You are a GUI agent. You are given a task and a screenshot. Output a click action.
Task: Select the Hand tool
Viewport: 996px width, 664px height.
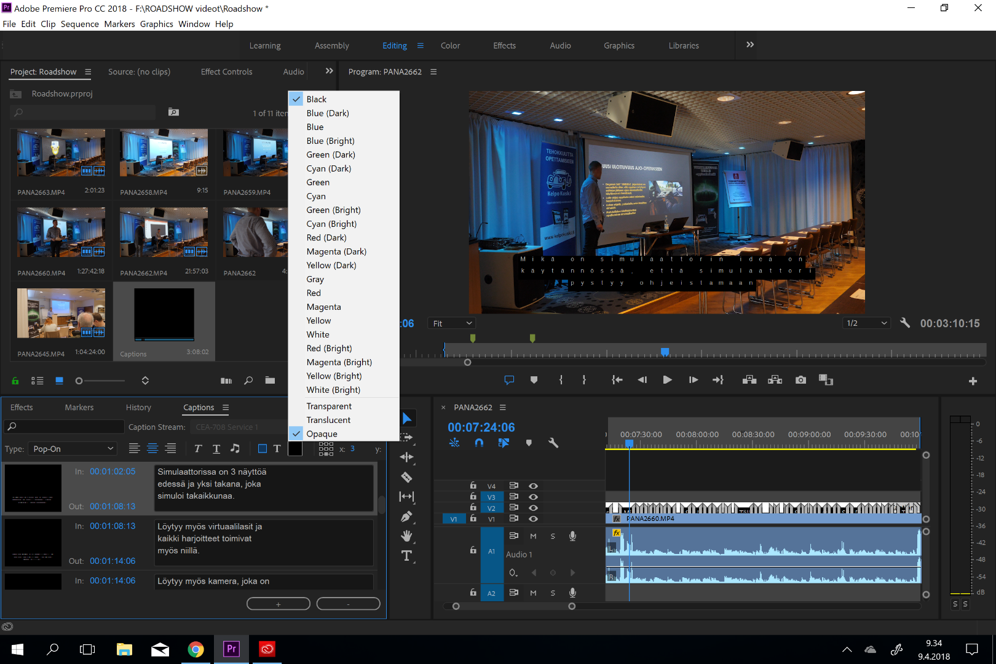click(407, 536)
